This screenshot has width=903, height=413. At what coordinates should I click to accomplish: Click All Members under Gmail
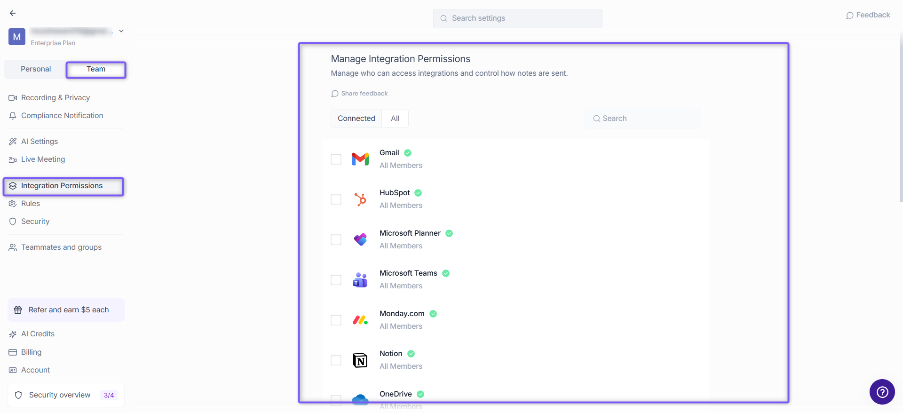[401, 166]
